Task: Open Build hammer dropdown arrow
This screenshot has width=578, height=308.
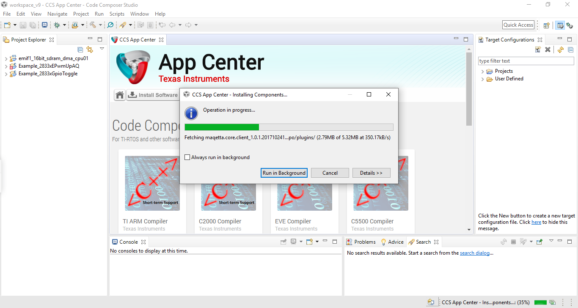Action: pyautogui.click(x=100, y=25)
